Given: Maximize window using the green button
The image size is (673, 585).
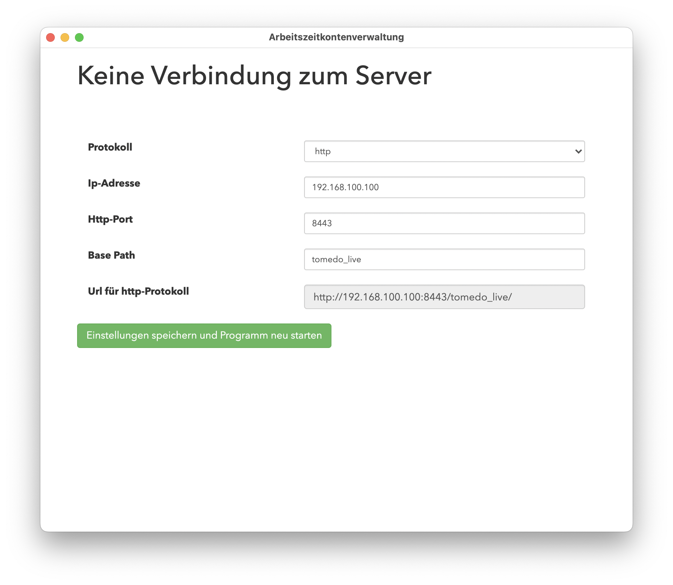Looking at the screenshot, I should [x=79, y=37].
